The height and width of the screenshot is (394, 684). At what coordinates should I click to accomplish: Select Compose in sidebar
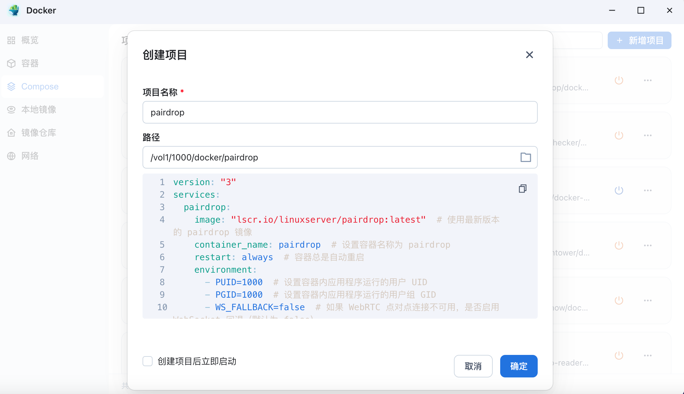click(x=52, y=87)
